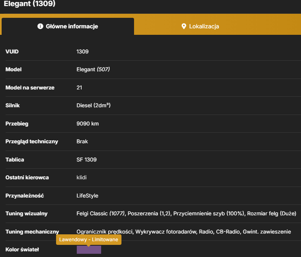Screen dimensions: 301x257
Task: Click the map pin icon beside Lokalizacja
Action: [184, 26]
